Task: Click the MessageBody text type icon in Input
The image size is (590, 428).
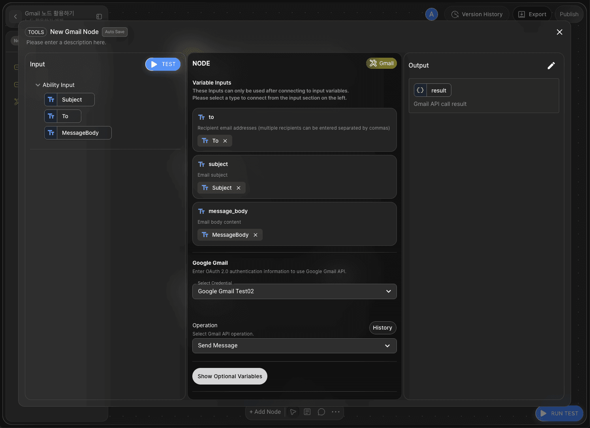Action: pos(51,133)
